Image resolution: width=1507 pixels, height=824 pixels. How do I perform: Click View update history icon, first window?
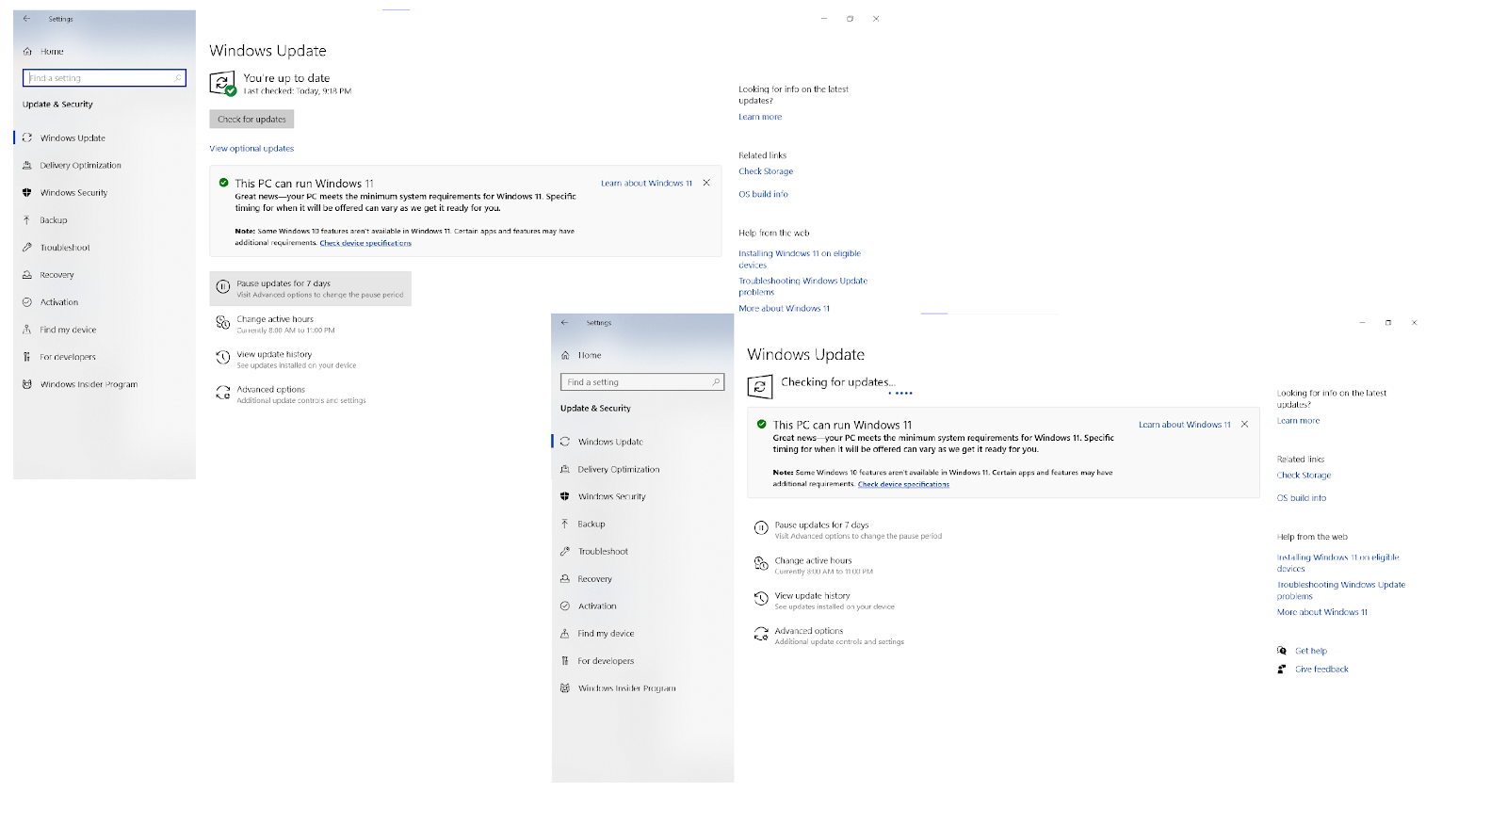(x=223, y=358)
